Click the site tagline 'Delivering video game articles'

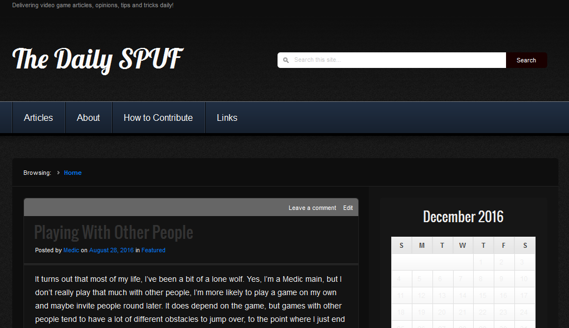pyautogui.click(x=93, y=6)
